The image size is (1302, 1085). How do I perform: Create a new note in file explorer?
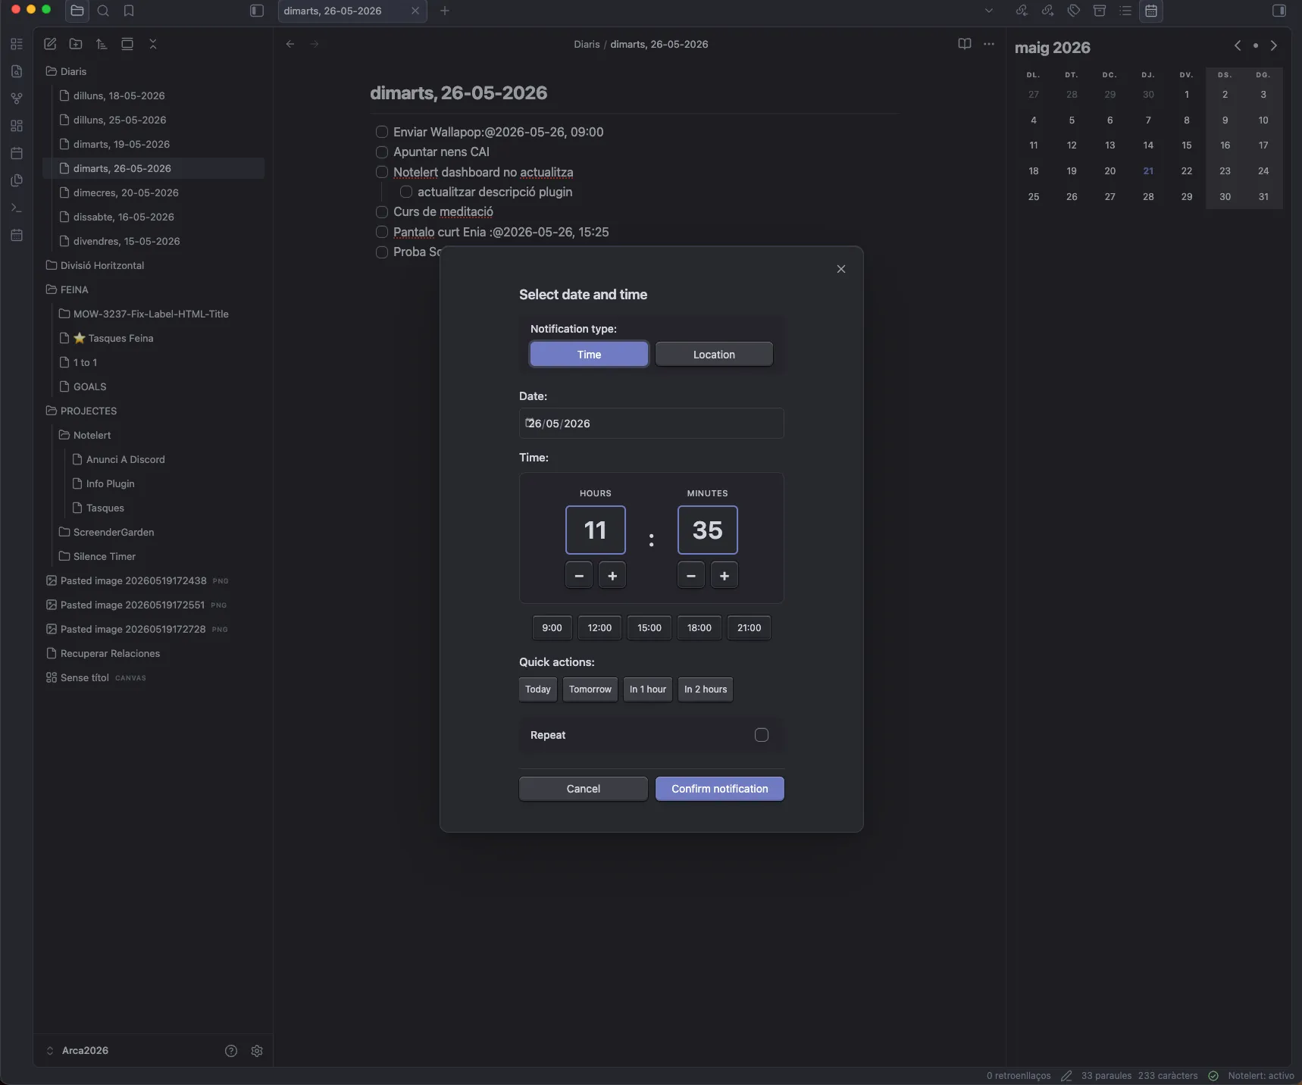click(50, 44)
